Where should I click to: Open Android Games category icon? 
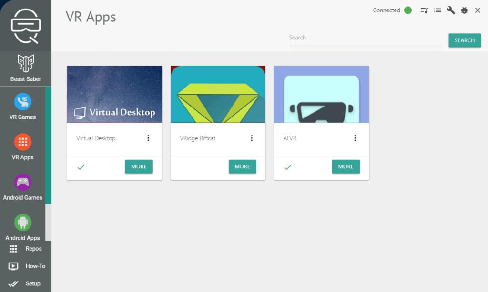[x=23, y=182]
